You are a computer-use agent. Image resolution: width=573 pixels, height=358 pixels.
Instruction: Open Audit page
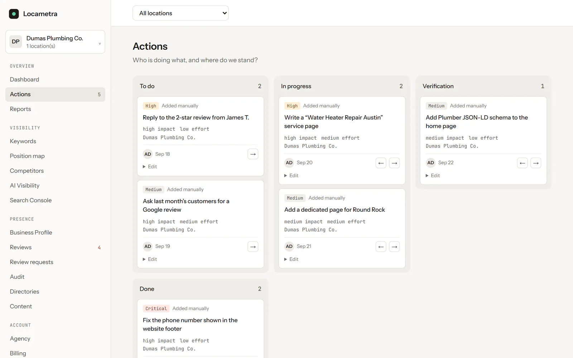tap(55, 277)
